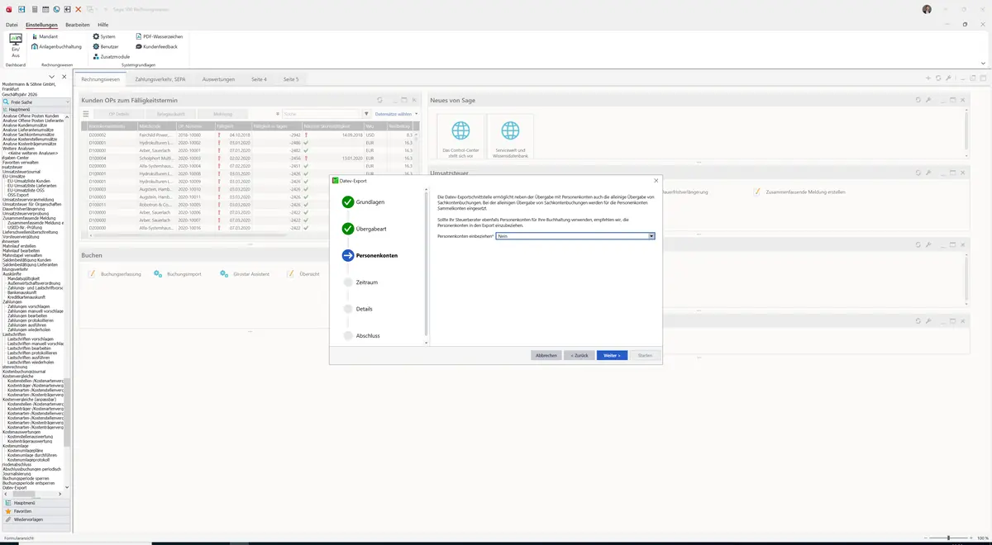Image resolution: width=992 pixels, height=545 pixels.
Task: Click the calendar icon in quick toolbar
Action: (x=45, y=9)
